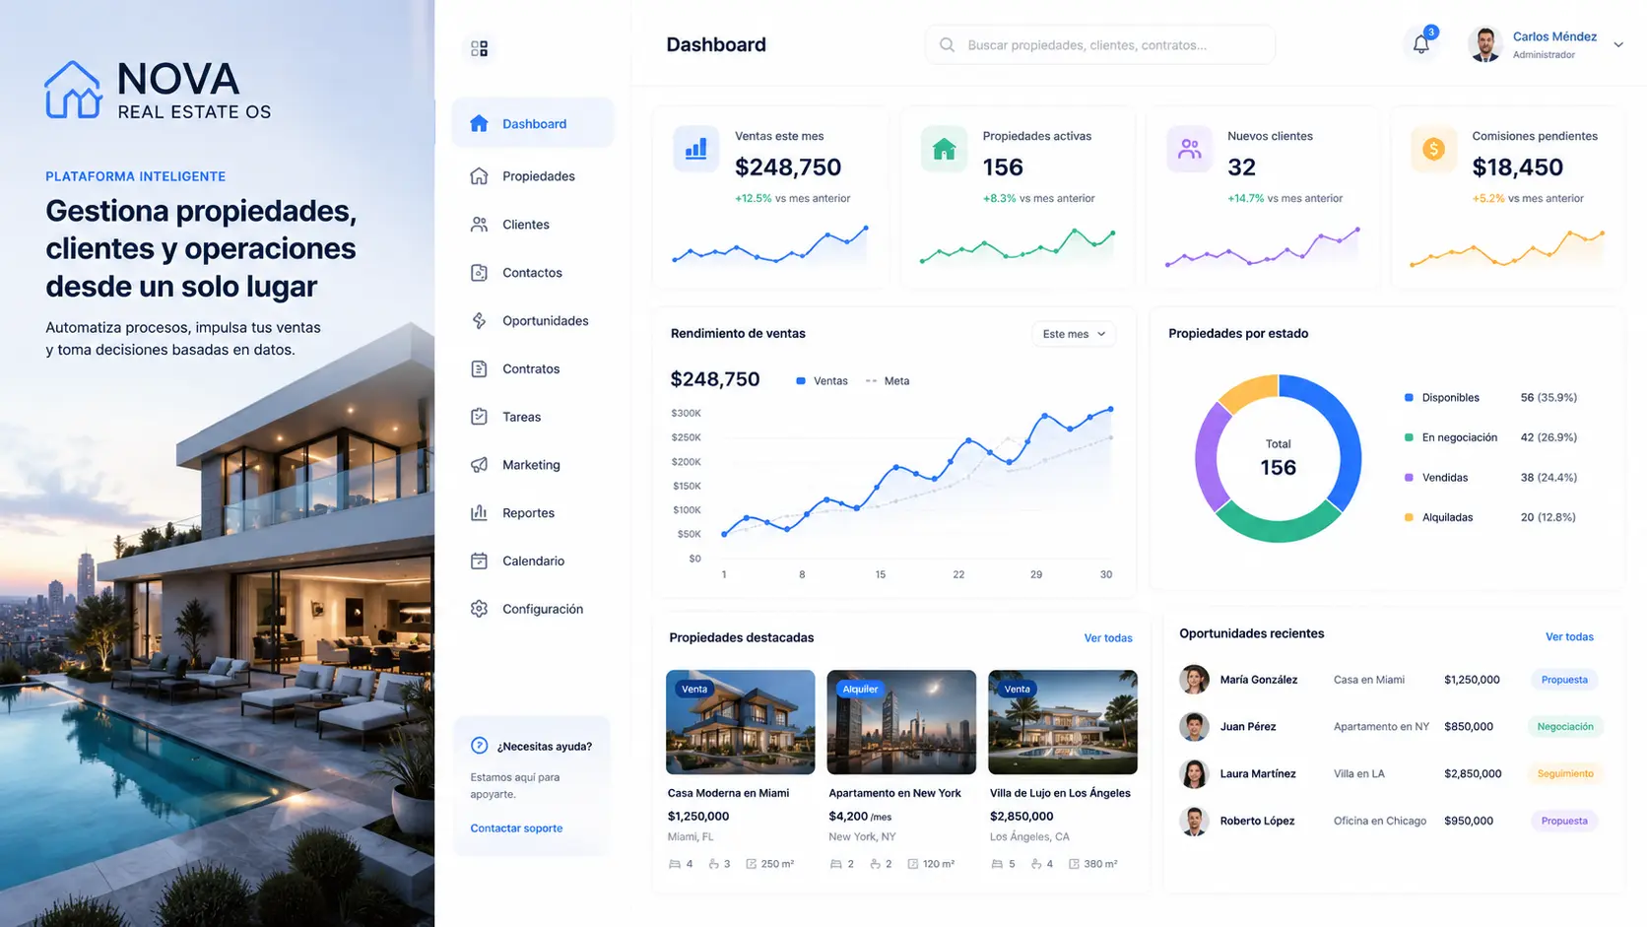Click the Reportes bar chart icon
The width and height of the screenshot is (1647, 927).
point(479,512)
